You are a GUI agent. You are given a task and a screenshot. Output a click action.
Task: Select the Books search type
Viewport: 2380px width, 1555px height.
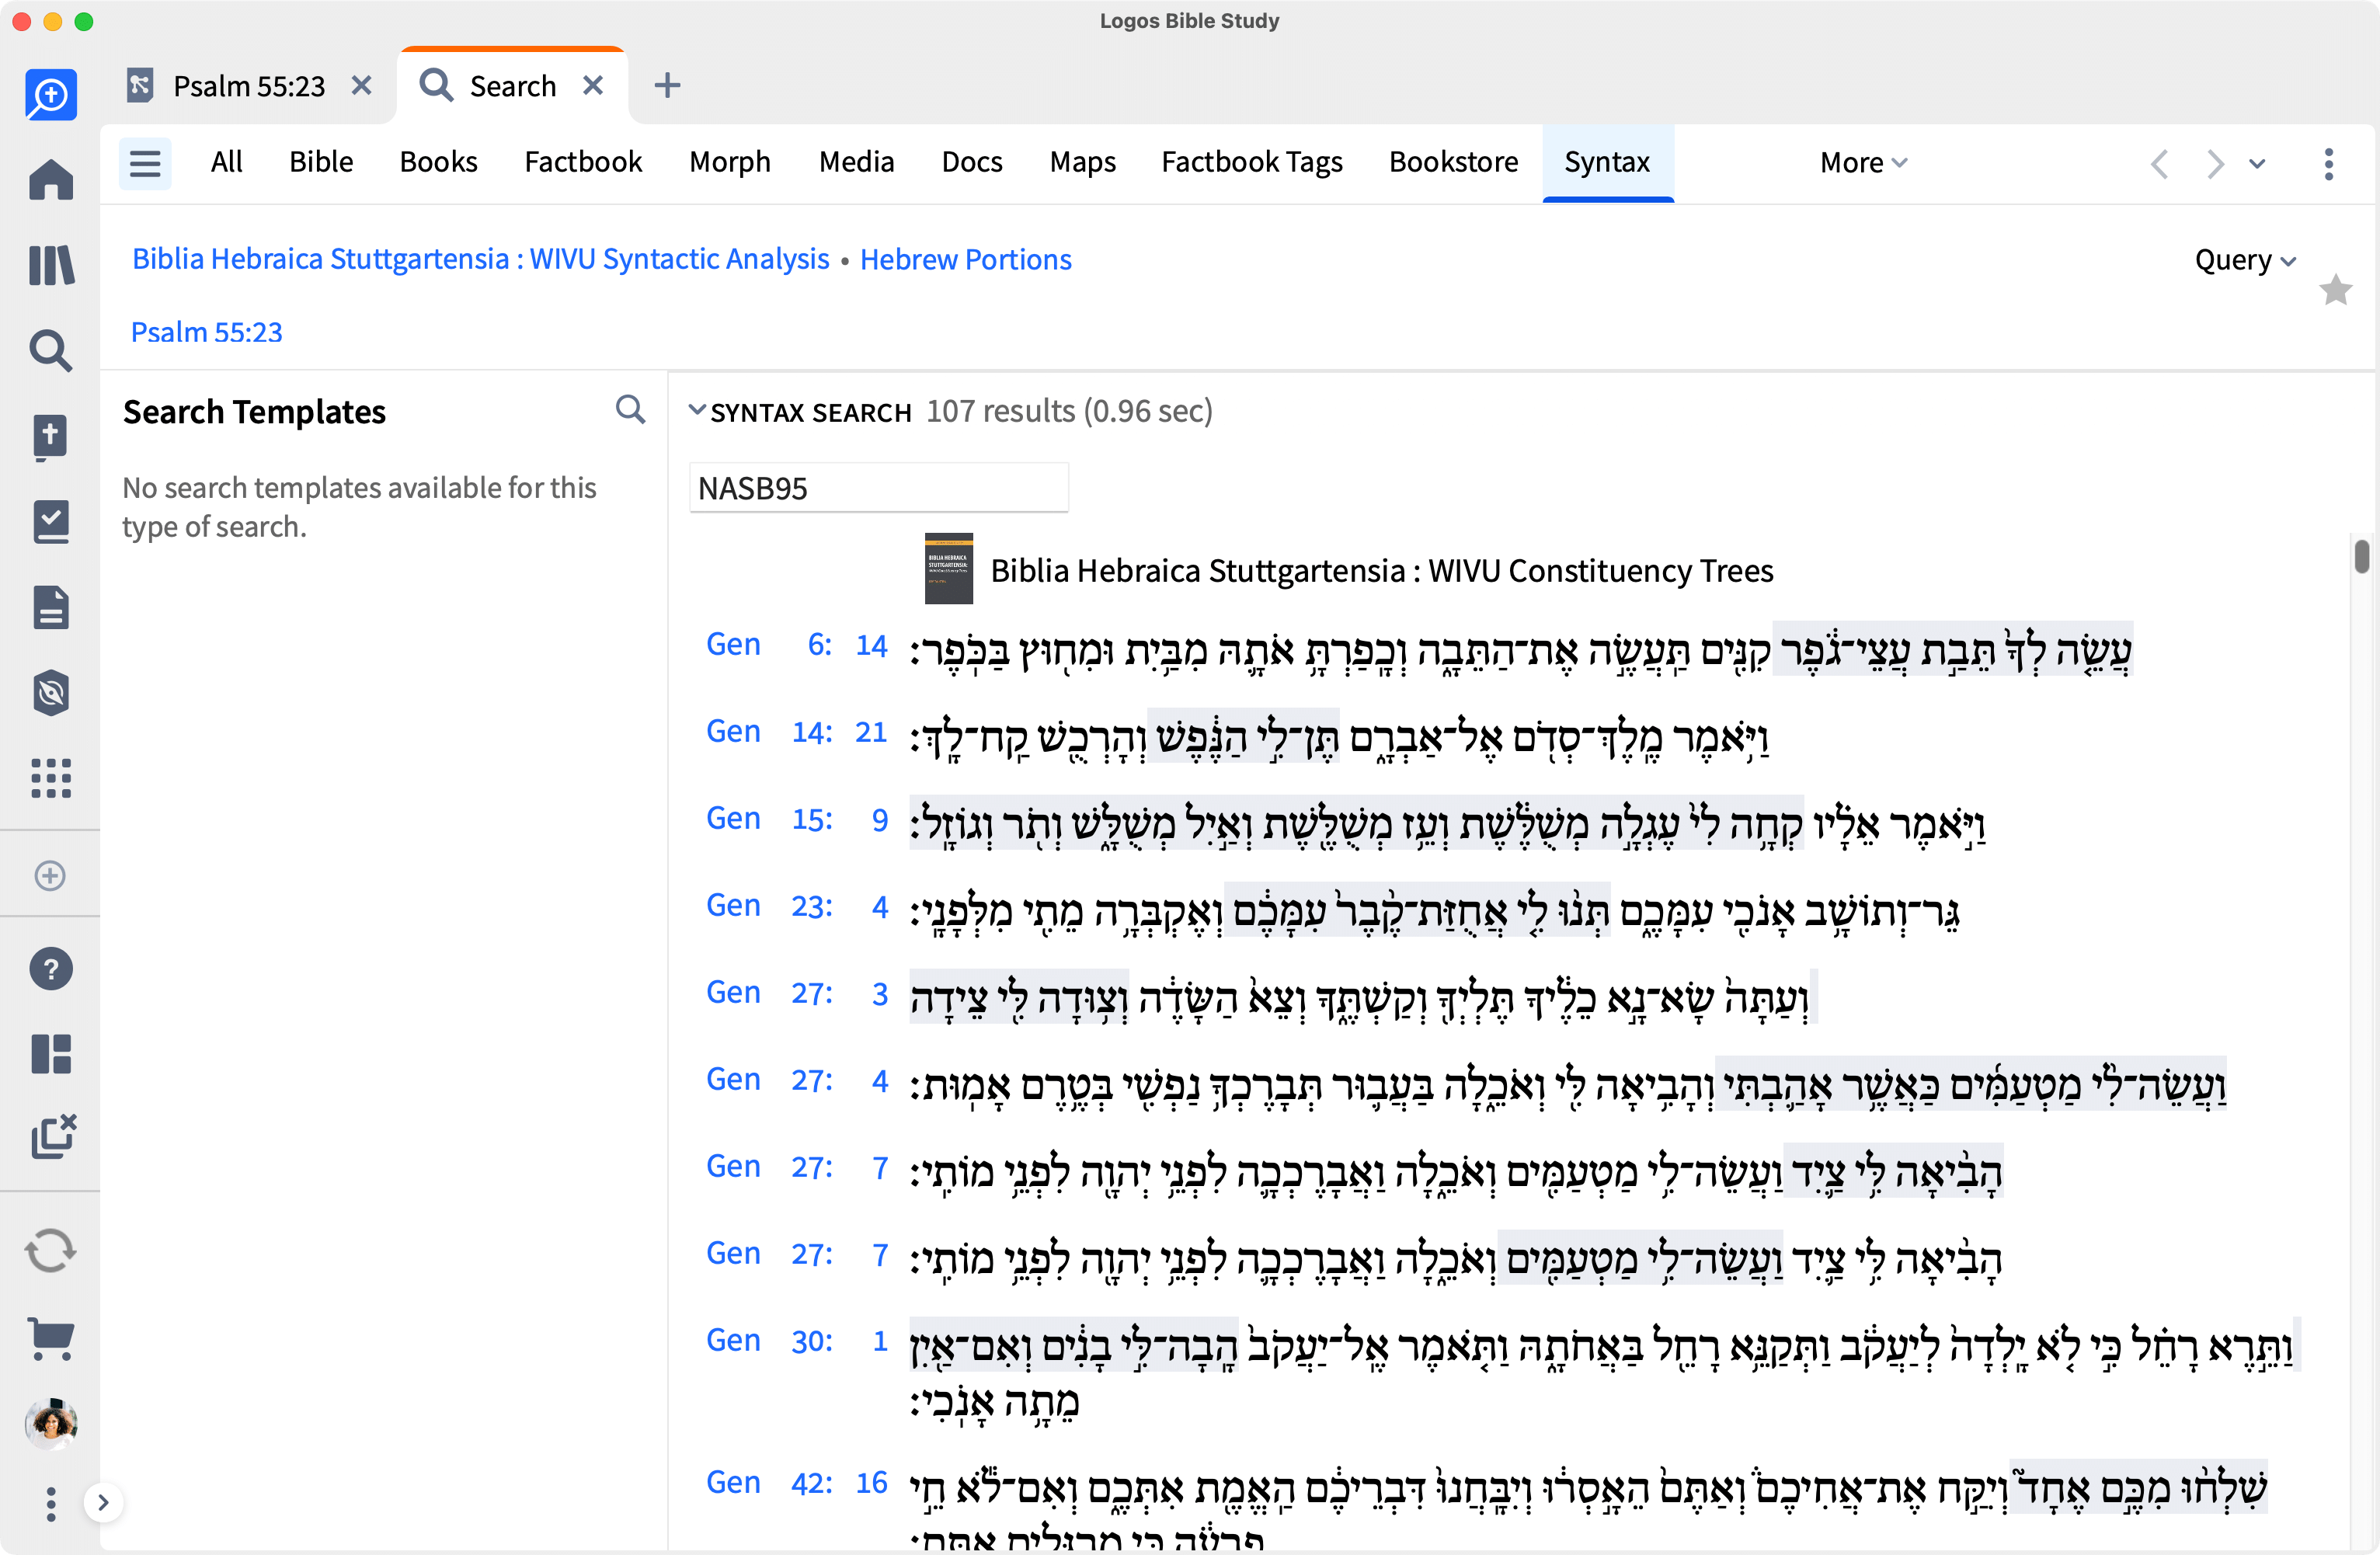(x=438, y=162)
